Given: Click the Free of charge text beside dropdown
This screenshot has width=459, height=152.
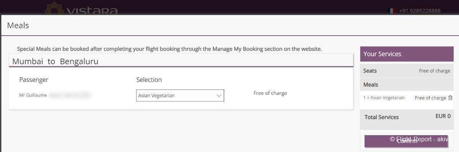Looking at the screenshot, I should click(x=270, y=93).
